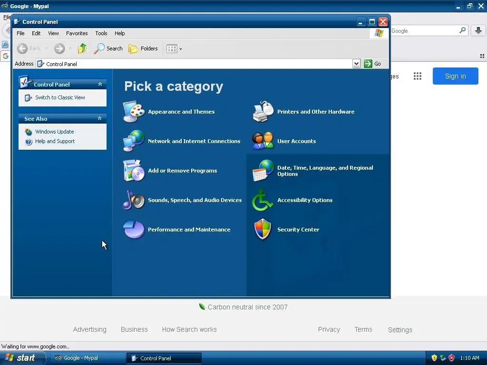
Task: Click Appearance and Themes text link
Action: click(x=181, y=112)
